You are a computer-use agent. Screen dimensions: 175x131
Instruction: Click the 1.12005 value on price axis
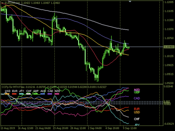[x=168, y=2]
